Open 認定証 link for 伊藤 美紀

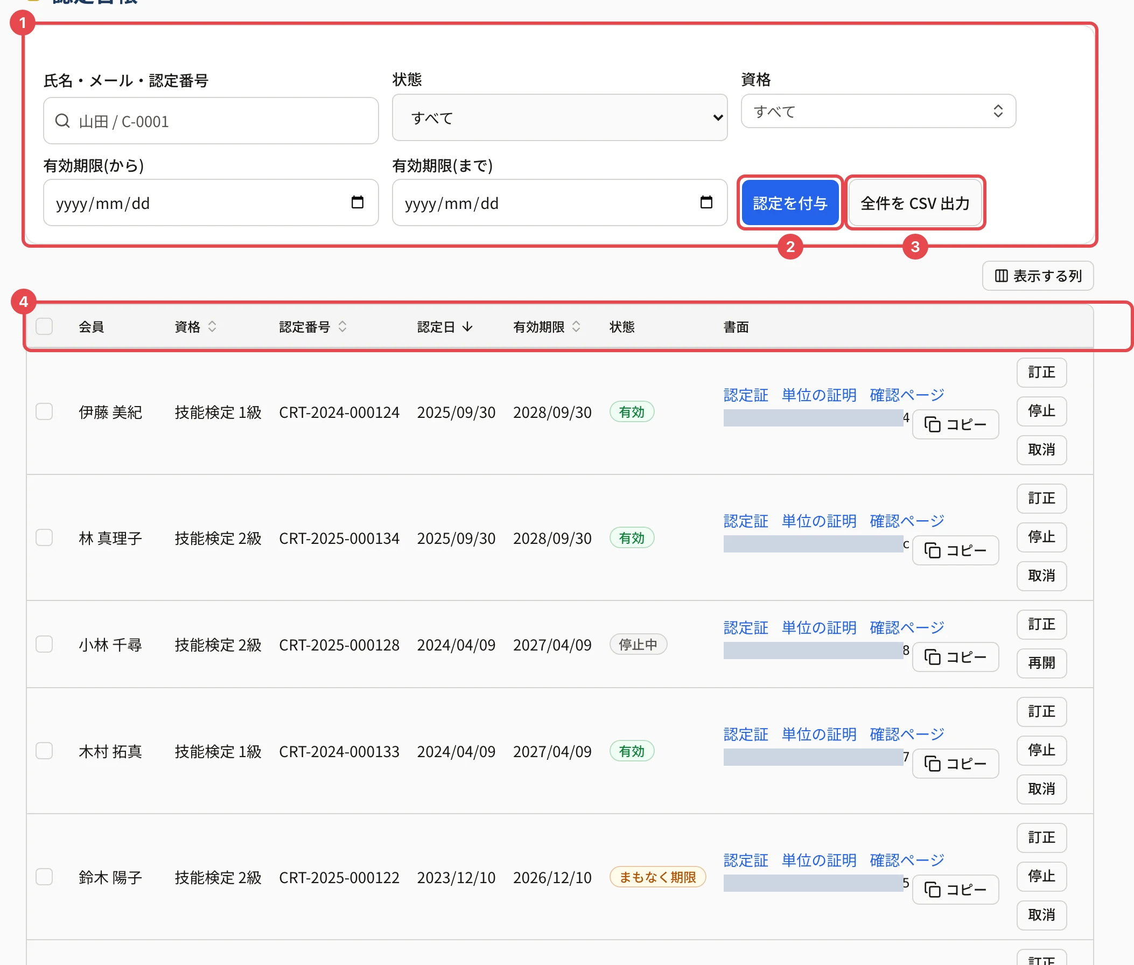[746, 395]
